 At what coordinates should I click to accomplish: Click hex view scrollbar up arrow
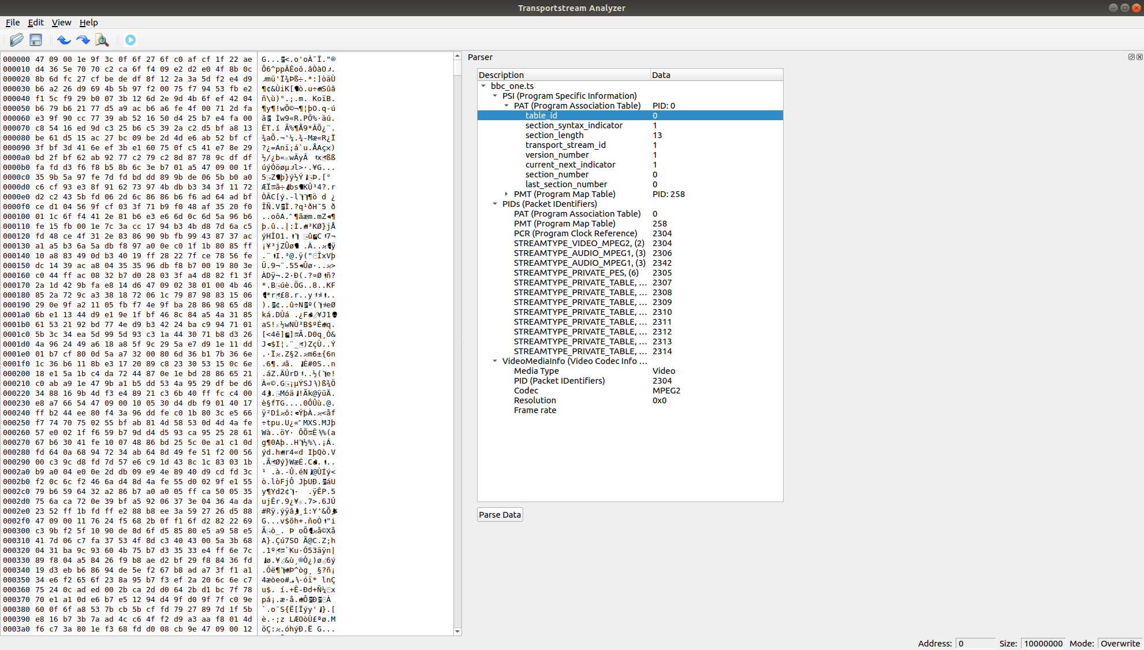(457, 56)
